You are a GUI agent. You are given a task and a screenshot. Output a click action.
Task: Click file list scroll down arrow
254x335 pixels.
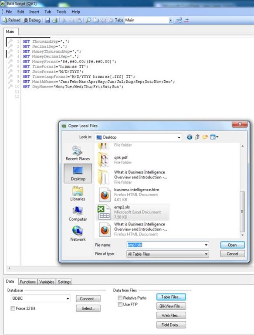click(243, 235)
